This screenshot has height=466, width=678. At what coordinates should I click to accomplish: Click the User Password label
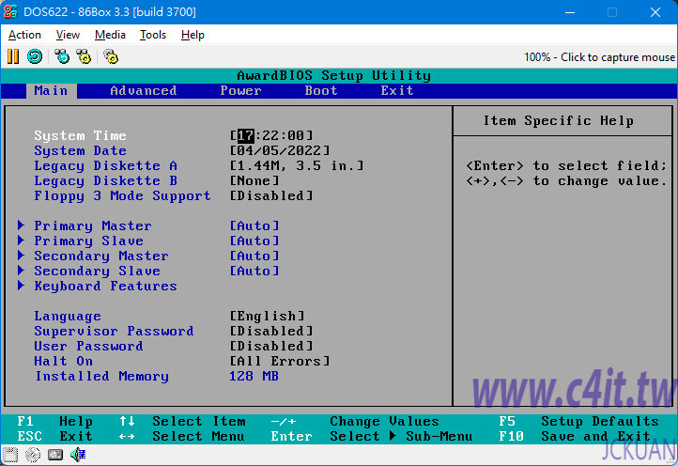coord(88,346)
